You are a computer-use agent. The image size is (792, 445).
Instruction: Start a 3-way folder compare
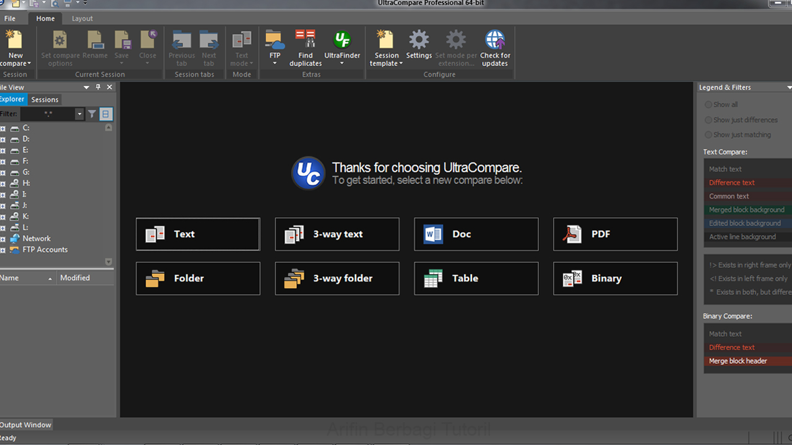(337, 278)
